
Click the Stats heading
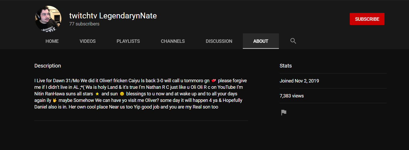click(x=286, y=66)
